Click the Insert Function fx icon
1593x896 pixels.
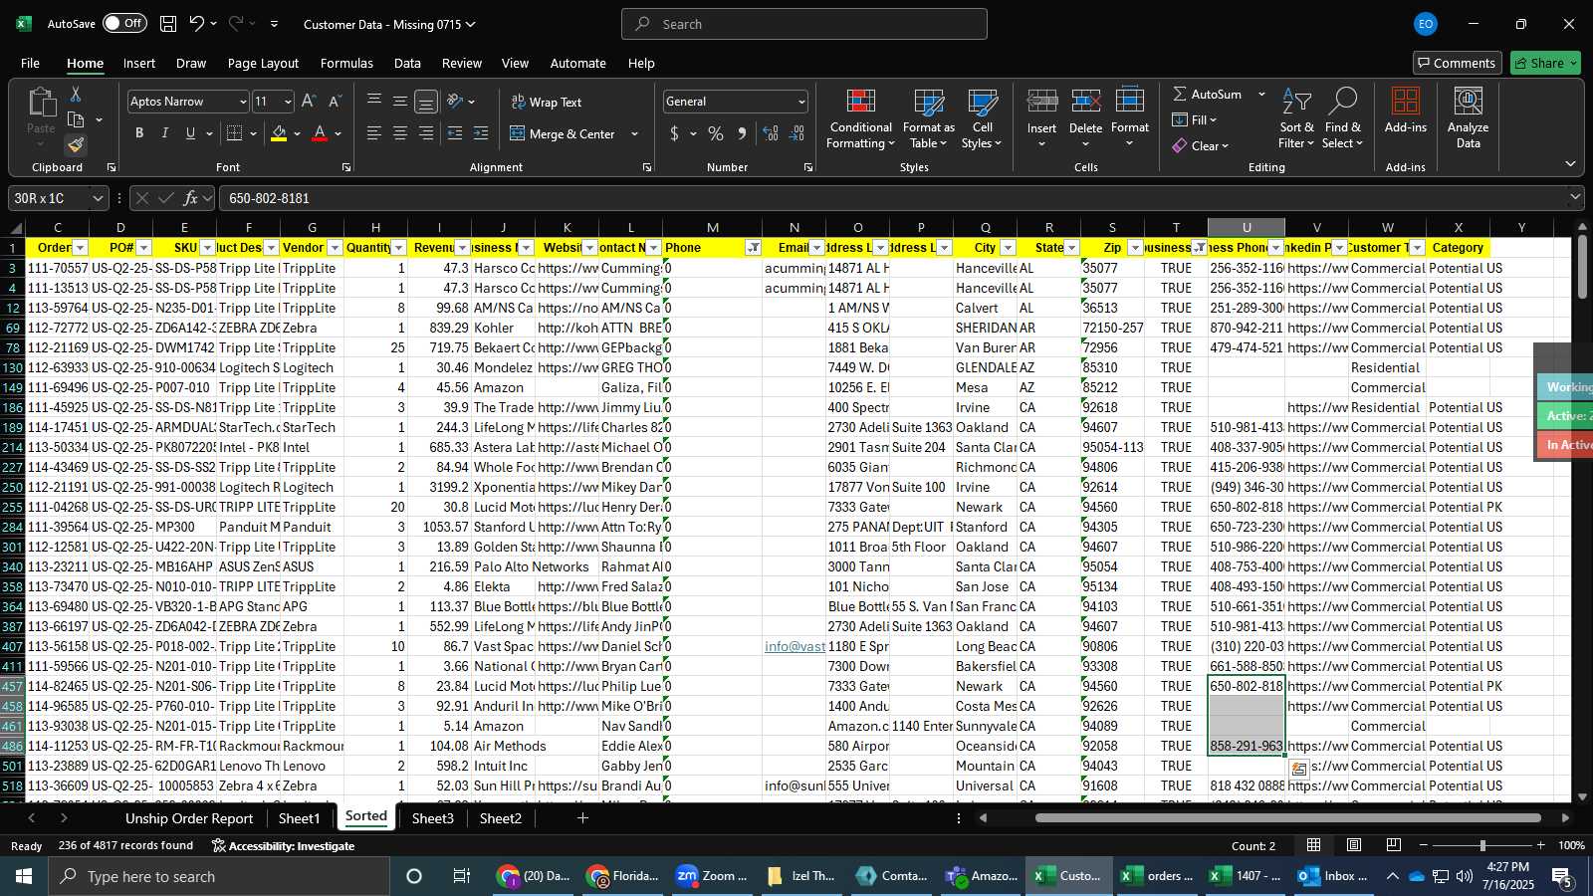tap(190, 198)
